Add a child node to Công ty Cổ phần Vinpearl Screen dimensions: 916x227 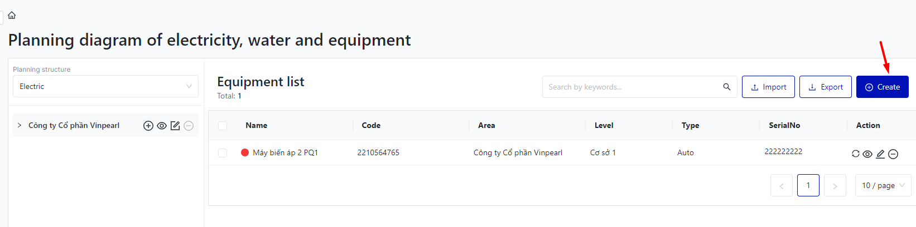click(x=148, y=126)
